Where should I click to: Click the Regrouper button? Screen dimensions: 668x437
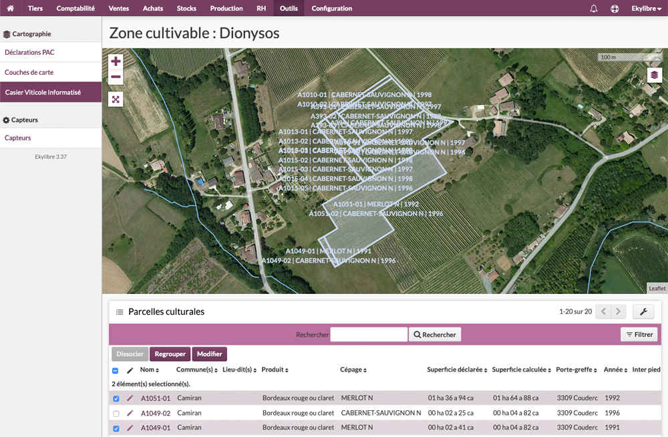pyautogui.click(x=170, y=354)
